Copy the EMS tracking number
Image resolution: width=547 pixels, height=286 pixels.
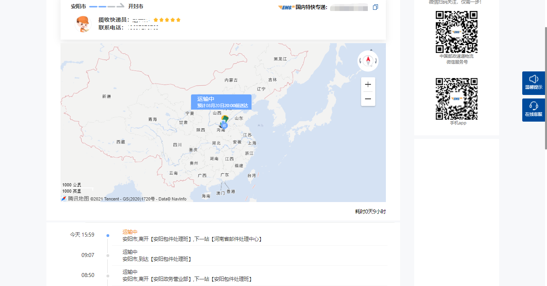pos(375,7)
